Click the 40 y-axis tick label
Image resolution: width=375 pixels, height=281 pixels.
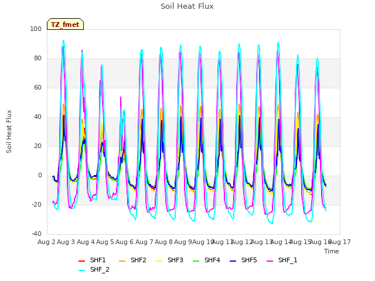[37, 117]
